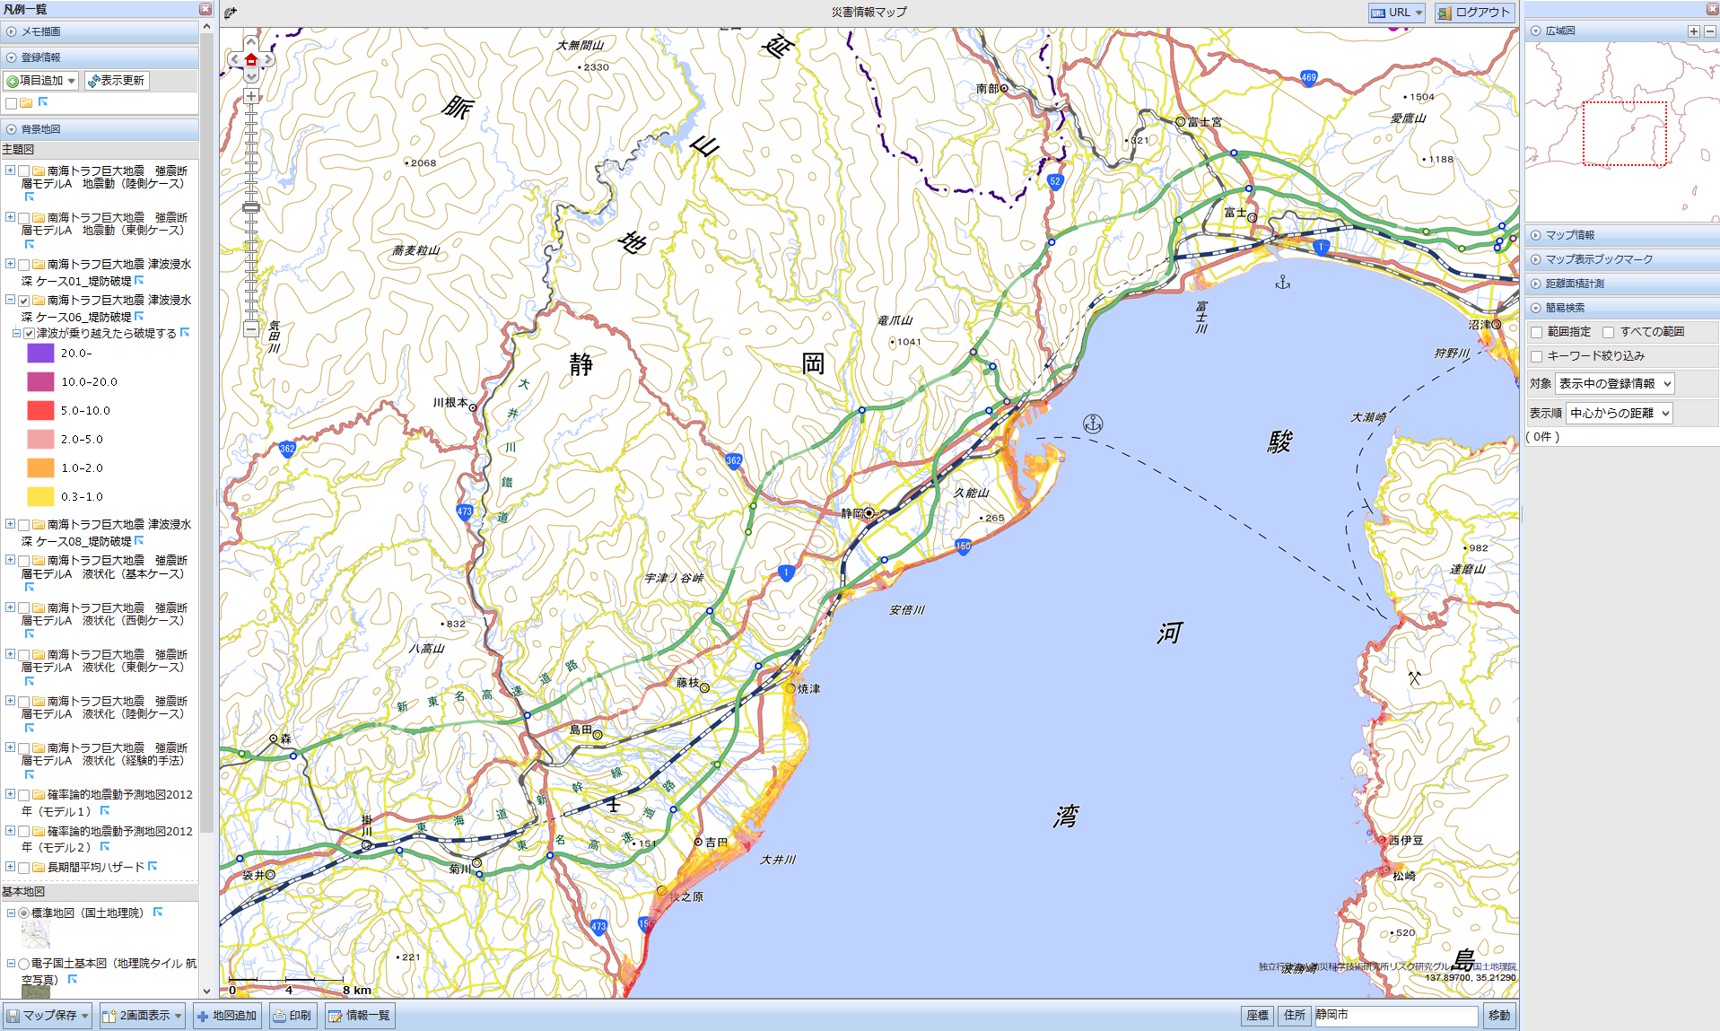This screenshot has width=1720, height=1031.
Task: Click the address input field containing 静岡市
Action: [1395, 1016]
